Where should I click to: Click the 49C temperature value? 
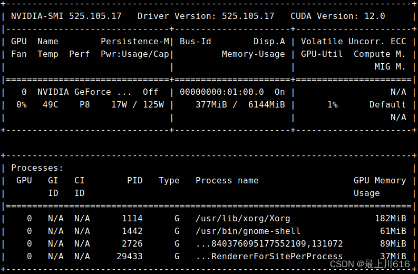pyautogui.click(x=51, y=104)
